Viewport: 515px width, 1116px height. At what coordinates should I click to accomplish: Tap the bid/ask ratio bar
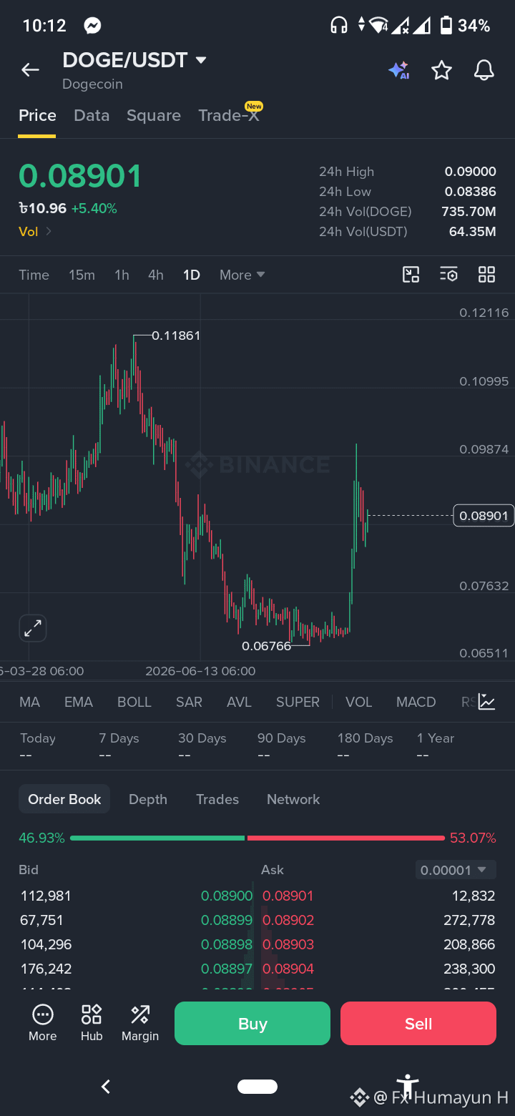[257, 838]
